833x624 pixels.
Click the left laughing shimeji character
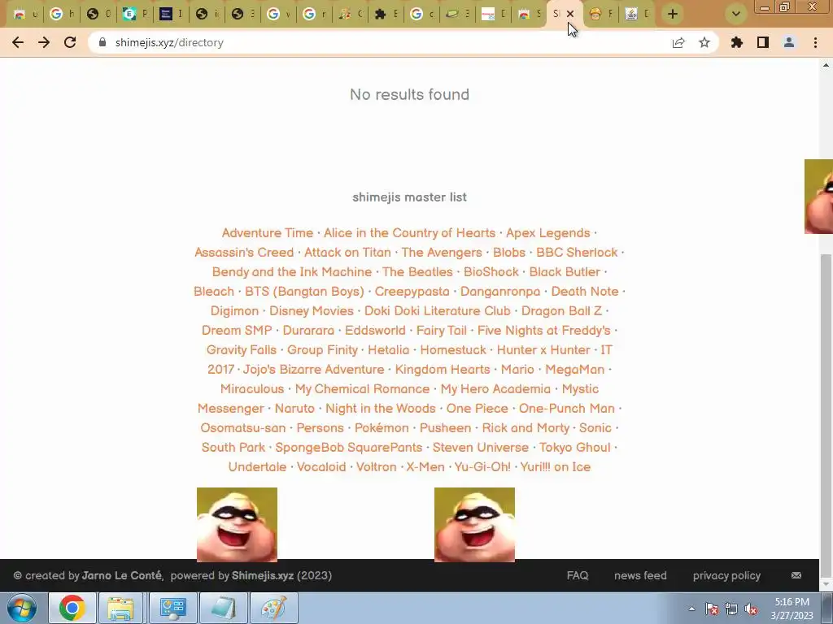click(x=237, y=524)
